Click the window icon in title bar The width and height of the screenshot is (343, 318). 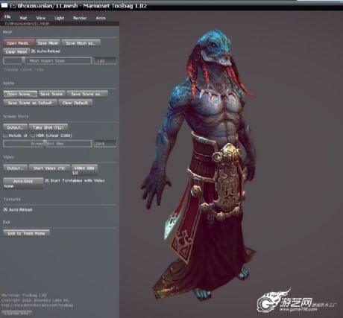coord(4,5)
